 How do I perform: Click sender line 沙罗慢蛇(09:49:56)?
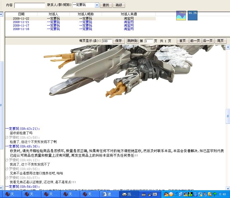pos(22,169)
